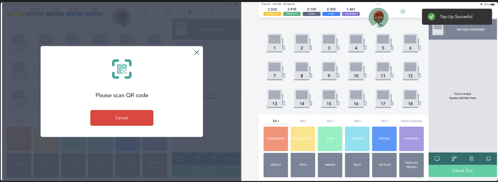Click the "Top-Up Succesful" notification text
This screenshot has width=498, height=182.
coord(456,17)
